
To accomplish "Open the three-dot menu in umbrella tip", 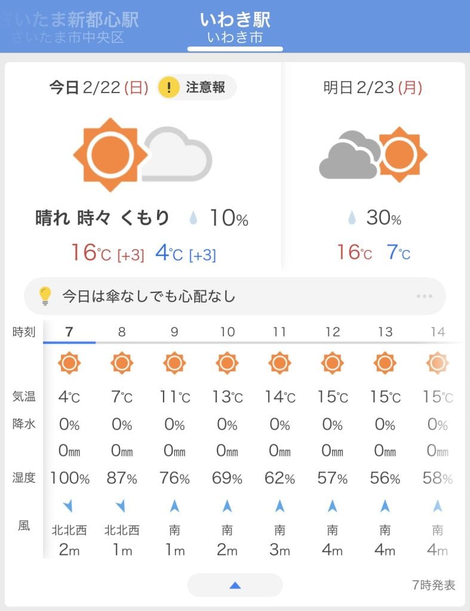I will click(424, 296).
